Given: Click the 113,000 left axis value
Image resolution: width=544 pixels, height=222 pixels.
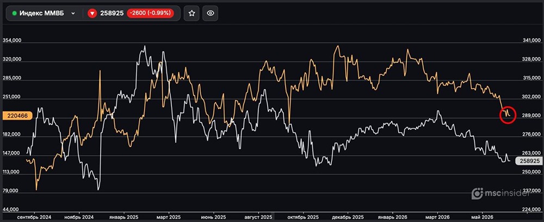Looking at the screenshot, I should [12, 172].
